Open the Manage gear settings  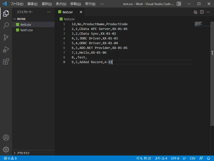pyautogui.click(x=6, y=149)
